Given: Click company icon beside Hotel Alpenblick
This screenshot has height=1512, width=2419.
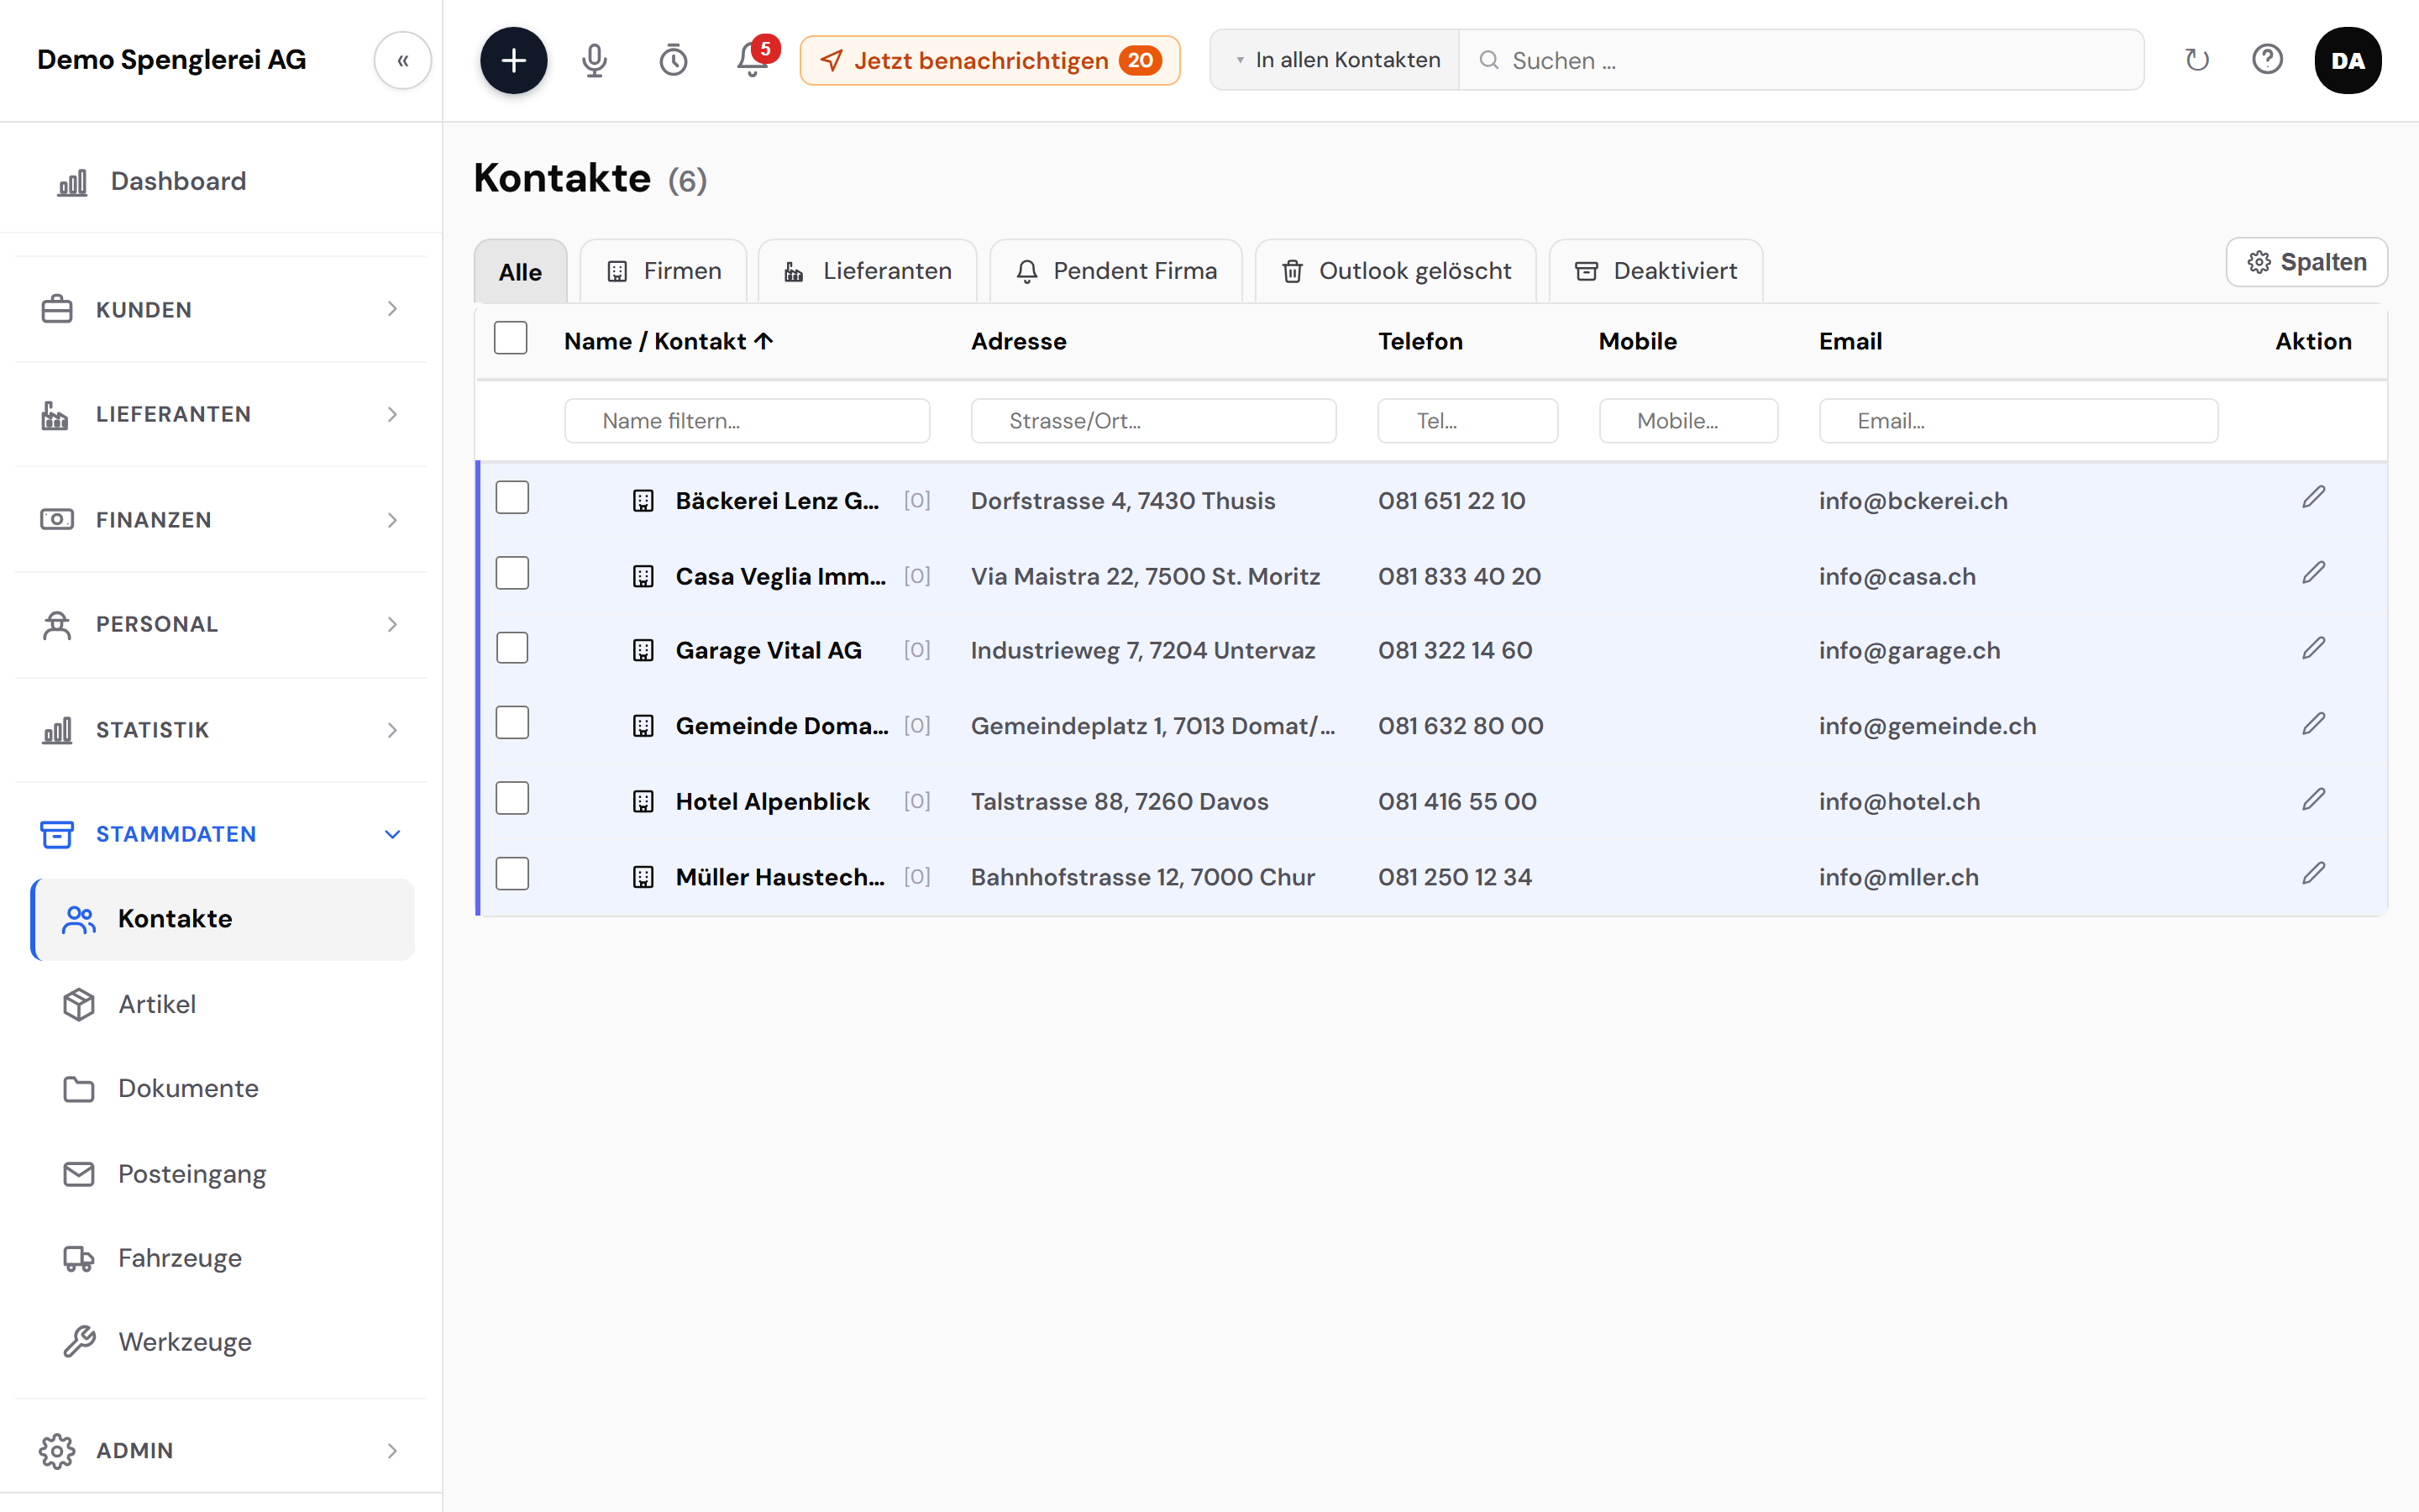Looking at the screenshot, I should tap(643, 801).
